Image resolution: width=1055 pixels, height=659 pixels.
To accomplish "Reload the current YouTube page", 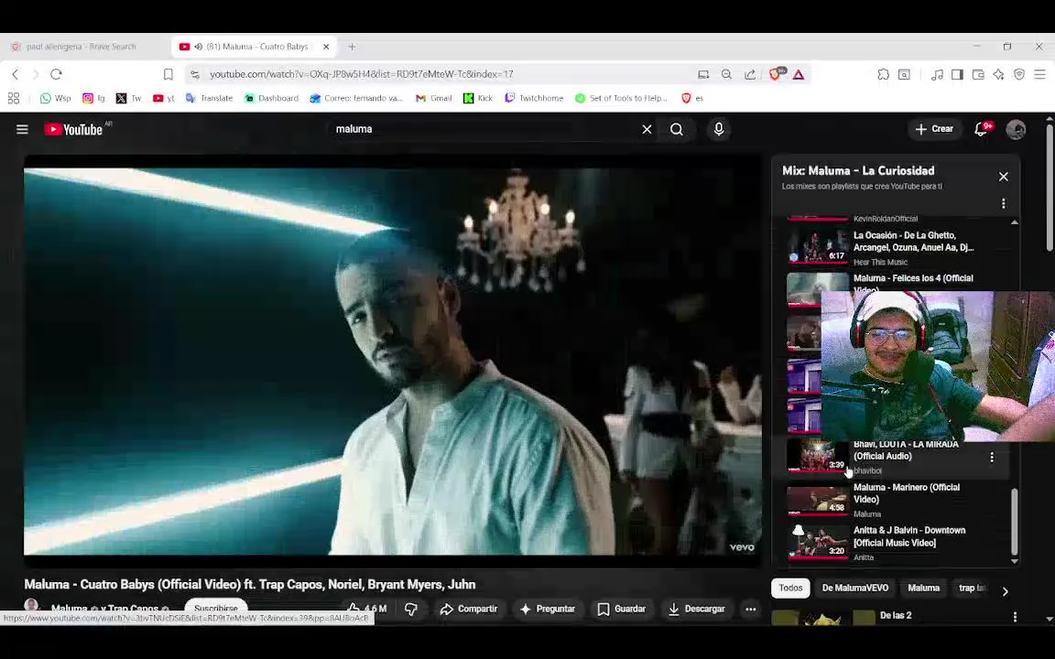I will [x=57, y=74].
